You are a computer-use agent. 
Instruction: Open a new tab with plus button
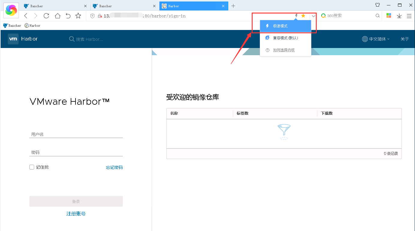233,6
